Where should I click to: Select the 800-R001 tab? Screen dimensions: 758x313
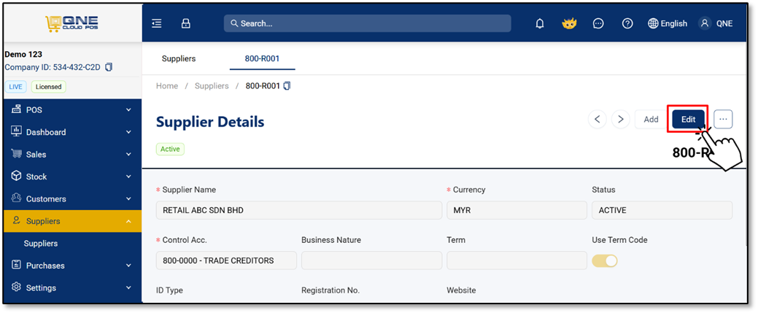point(262,58)
